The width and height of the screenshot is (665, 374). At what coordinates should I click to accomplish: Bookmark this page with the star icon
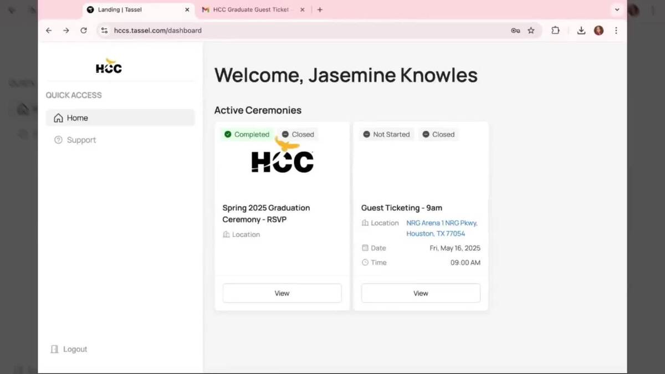[531, 30]
